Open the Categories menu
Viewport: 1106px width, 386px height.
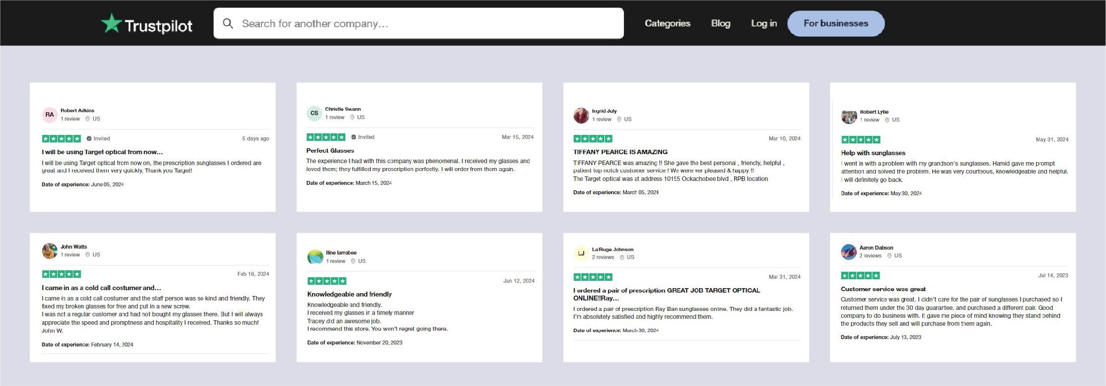[667, 23]
